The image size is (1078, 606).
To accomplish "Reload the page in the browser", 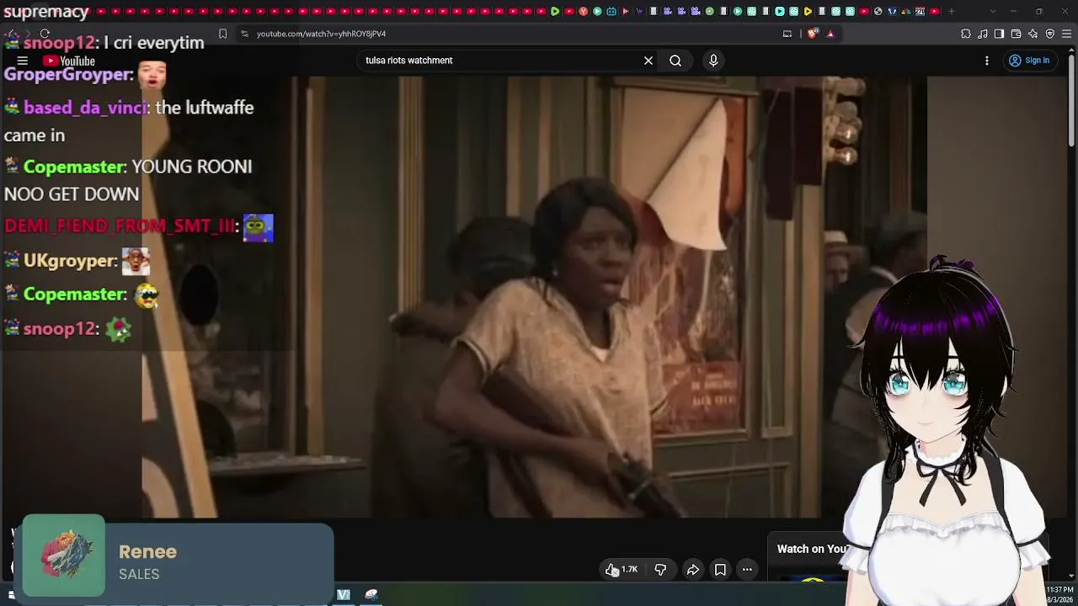I will point(45,34).
